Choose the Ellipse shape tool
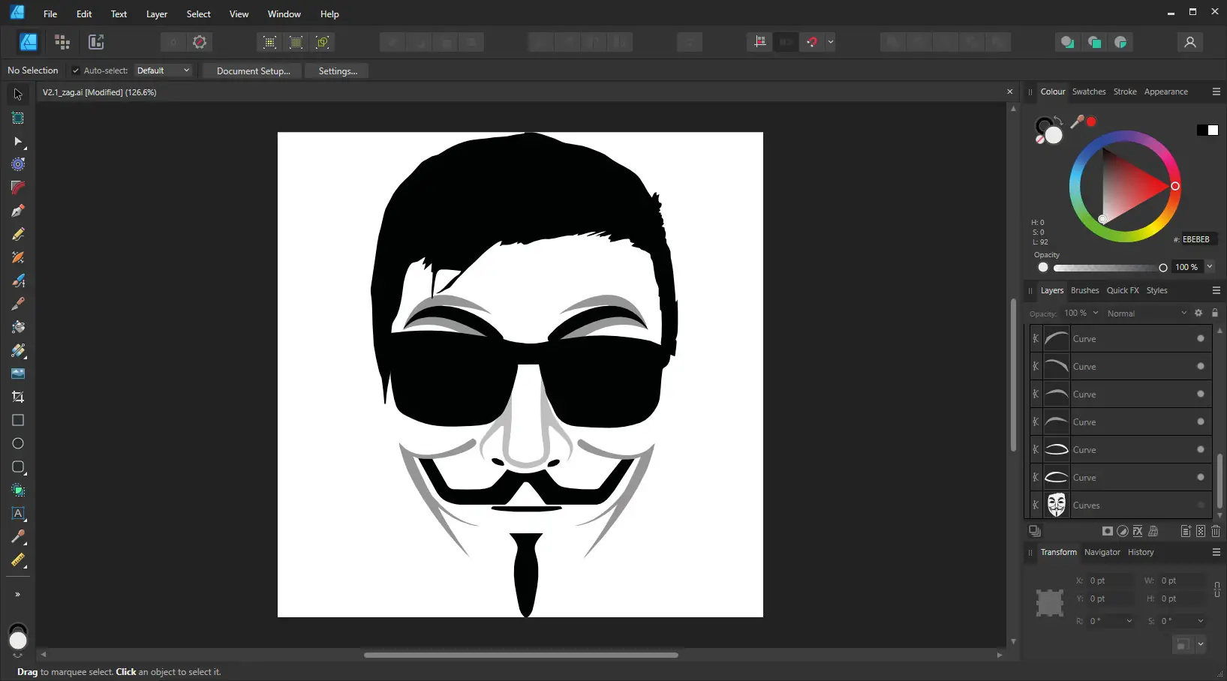The image size is (1227, 681). [18, 443]
